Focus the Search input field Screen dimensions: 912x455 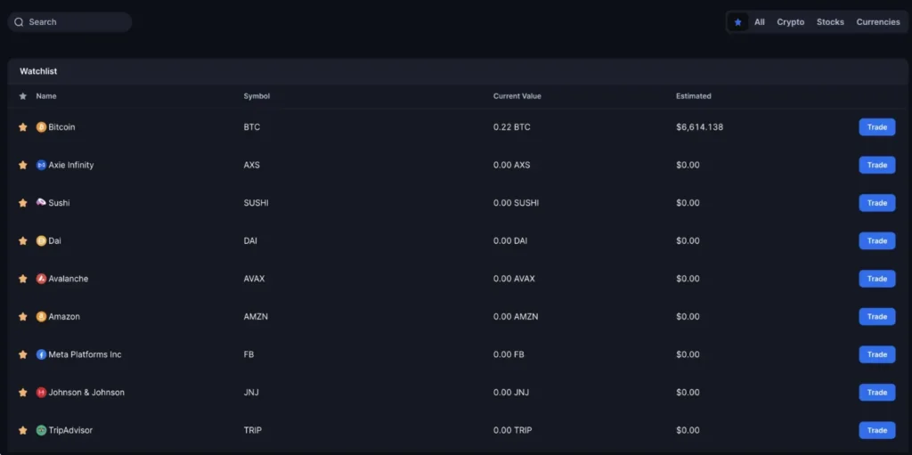[76, 22]
